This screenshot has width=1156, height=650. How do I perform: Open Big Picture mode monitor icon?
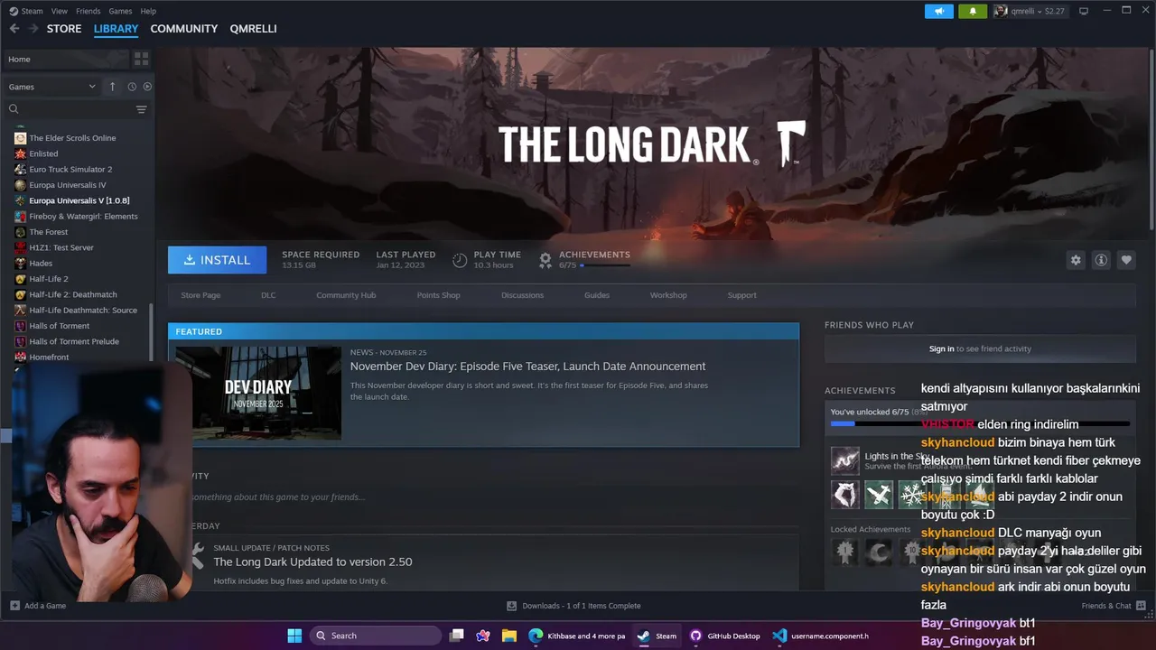tap(1084, 11)
